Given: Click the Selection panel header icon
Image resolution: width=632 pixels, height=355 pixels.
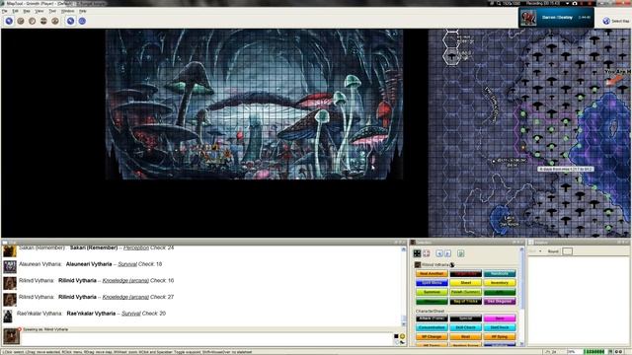Looking at the screenshot, I should coord(413,243).
